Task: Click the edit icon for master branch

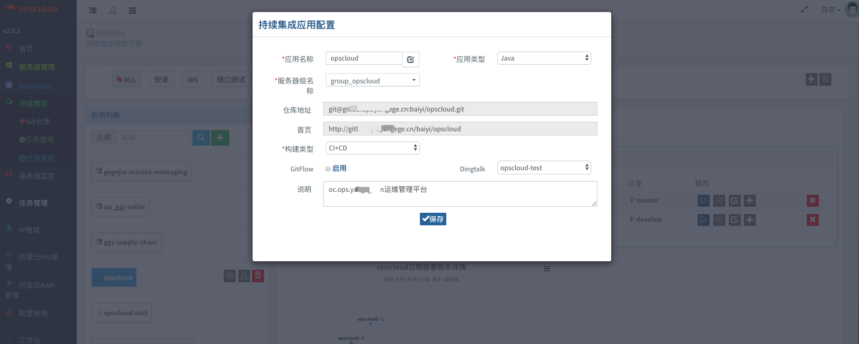Action: pos(734,201)
